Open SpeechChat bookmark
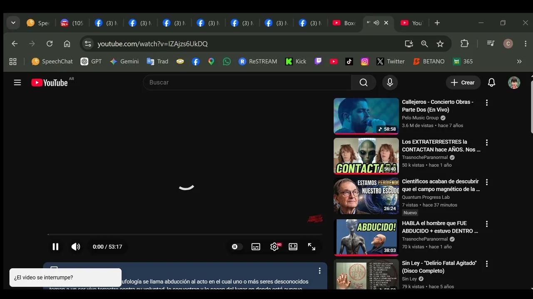Viewport: 533px width, 299px height. click(52, 61)
